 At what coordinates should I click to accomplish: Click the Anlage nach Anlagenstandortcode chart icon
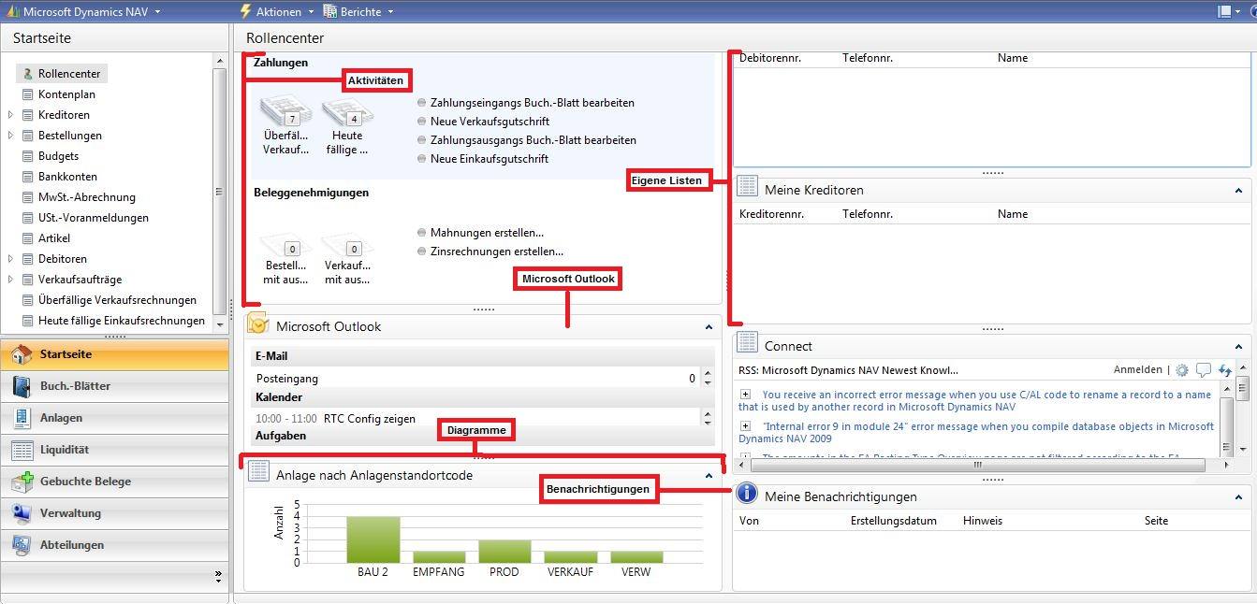[258, 473]
